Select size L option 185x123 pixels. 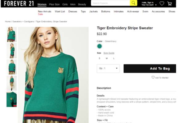[114, 58]
